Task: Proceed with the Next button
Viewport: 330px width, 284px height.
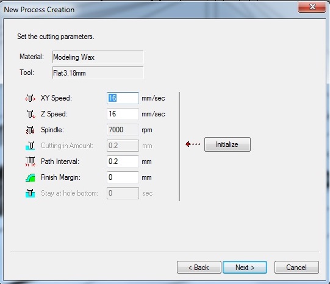Action: [x=245, y=268]
